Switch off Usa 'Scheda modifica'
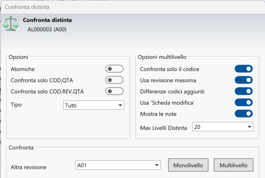Image resolution: width=265 pixels, height=178 pixels. 244,102
